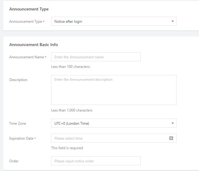Click the 'Announcement Type' label with red asterisk
Screen dimensions: 199x171
pyautogui.click(x=26, y=22)
